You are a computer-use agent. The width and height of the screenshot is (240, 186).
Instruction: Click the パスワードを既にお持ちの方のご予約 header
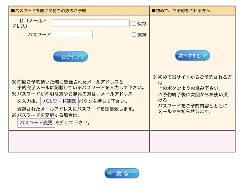pos(49,11)
